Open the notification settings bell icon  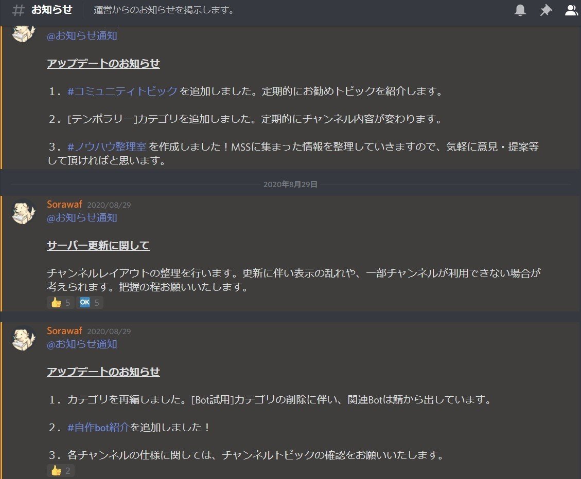[x=520, y=10]
